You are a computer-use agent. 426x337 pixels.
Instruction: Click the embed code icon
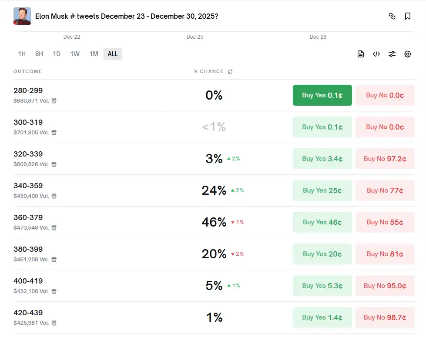(376, 54)
